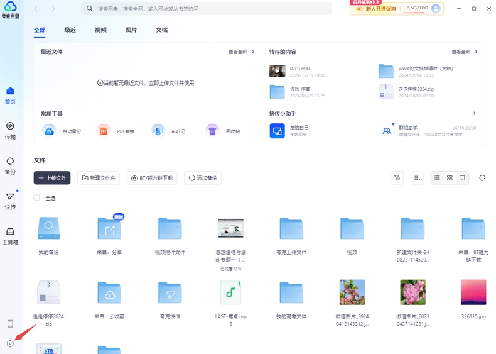Click the 新建文件夹 button
Screen dimensions: 496x354
tap(99, 178)
